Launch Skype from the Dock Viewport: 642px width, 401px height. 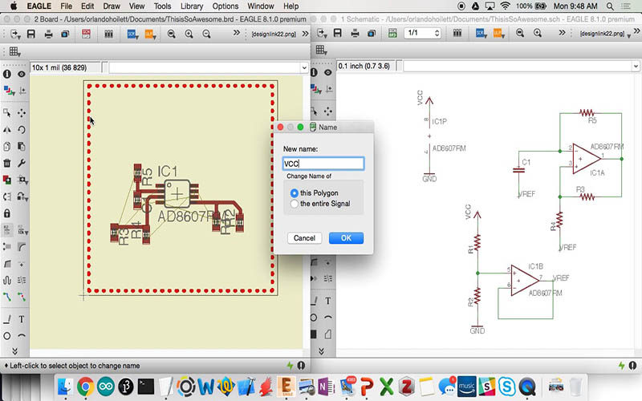click(507, 387)
